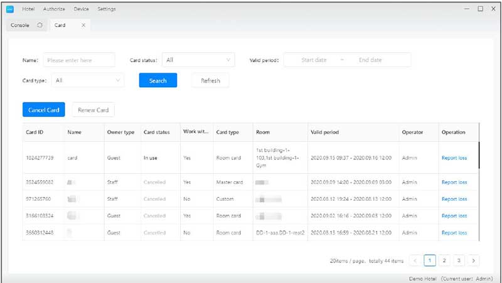
Task: Click the Cancel Card button
Action: click(x=44, y=110)
